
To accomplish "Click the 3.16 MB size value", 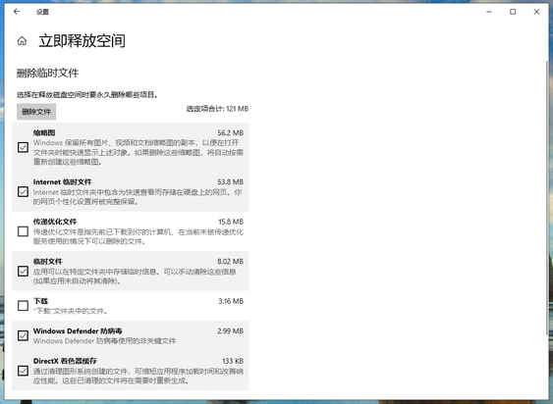I will [231, 301].
